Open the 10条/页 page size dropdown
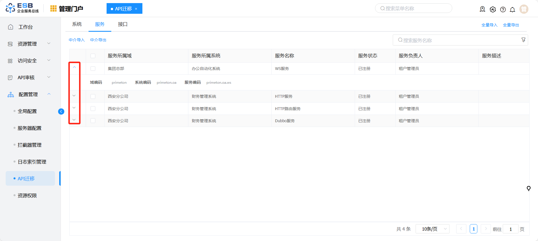 click(432, 229)
